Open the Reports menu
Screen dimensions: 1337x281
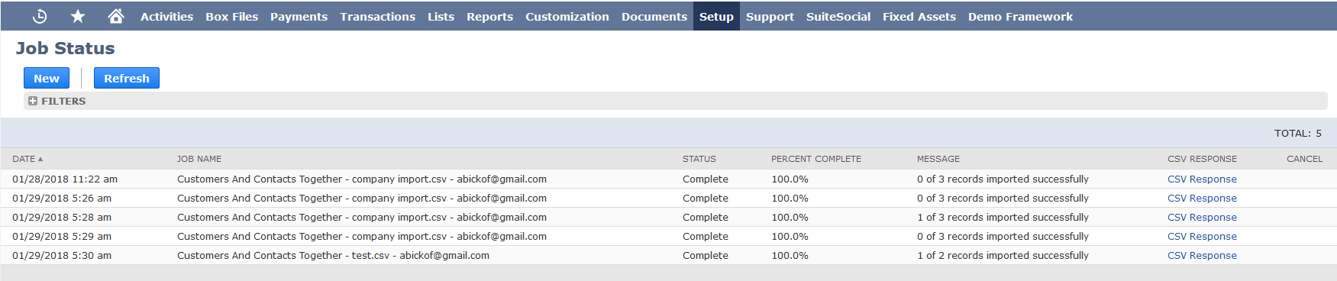(489, 16)
